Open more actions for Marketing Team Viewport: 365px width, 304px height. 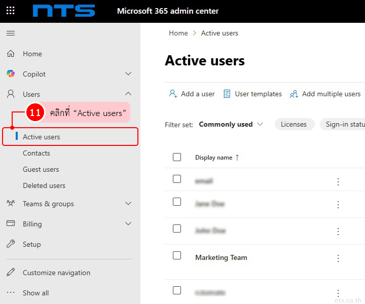click(338, 258)
